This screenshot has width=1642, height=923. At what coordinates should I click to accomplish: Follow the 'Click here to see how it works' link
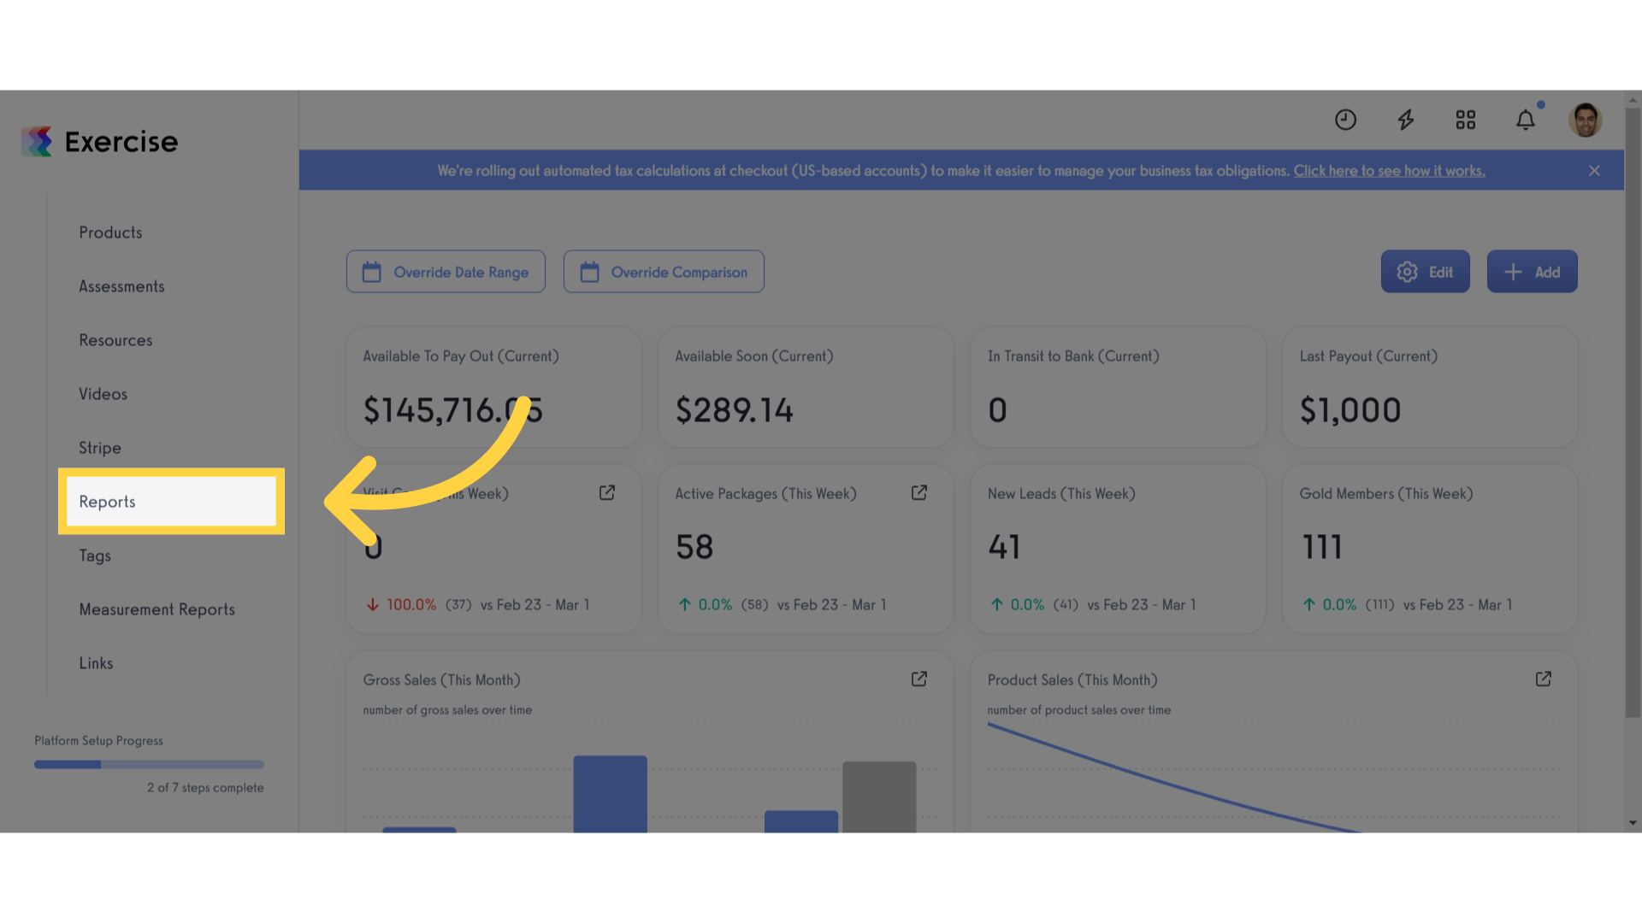[x=1389, y=171]
